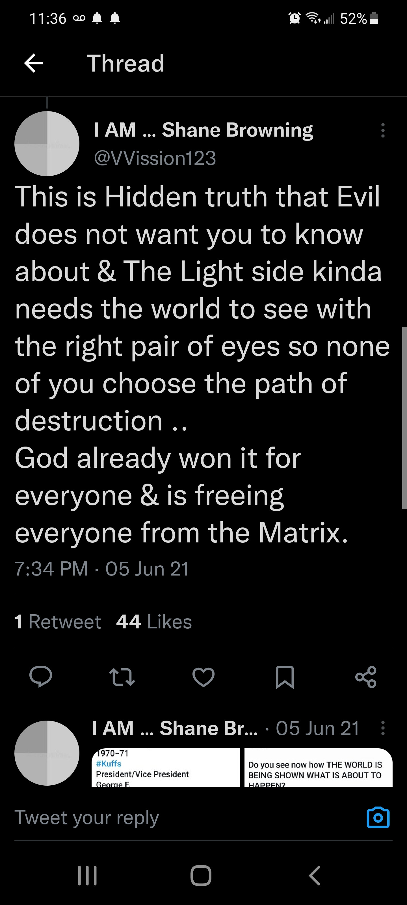Open the THE WORLD IS BEING SHOWN image
407x905 pixels.
point(318,767)
